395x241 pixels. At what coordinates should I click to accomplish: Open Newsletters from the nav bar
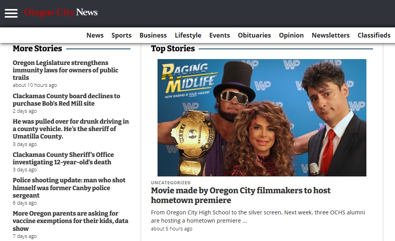(x=331, y=35)
